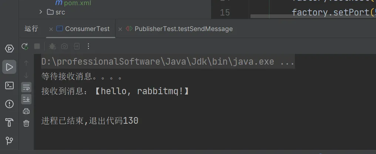The image size is (376, 154).
Task: Switch to the ConsumerTest run tab
Action: point(87,29)
